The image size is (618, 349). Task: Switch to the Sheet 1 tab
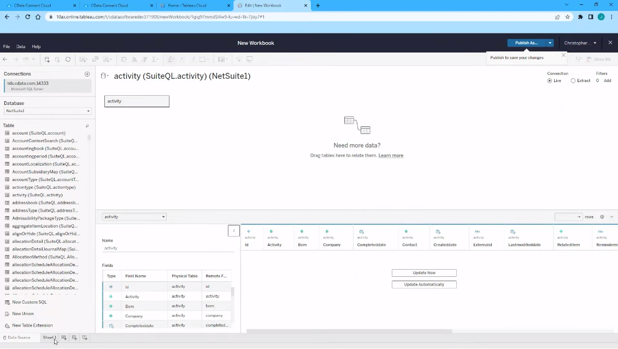point(49,338)
